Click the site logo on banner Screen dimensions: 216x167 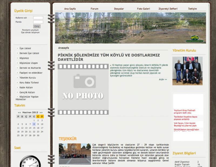pyautogui.click(x=195, y=39)
